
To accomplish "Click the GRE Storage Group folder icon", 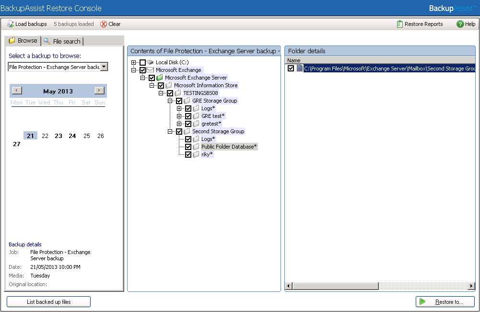I will [x=187, y=101].
